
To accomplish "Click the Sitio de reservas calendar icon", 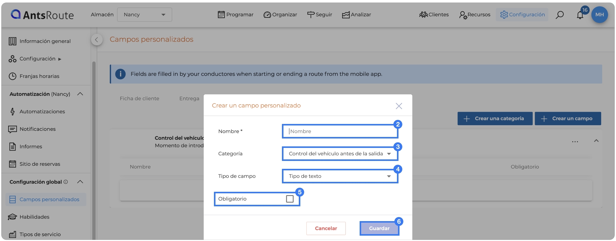I will [12, 164].
